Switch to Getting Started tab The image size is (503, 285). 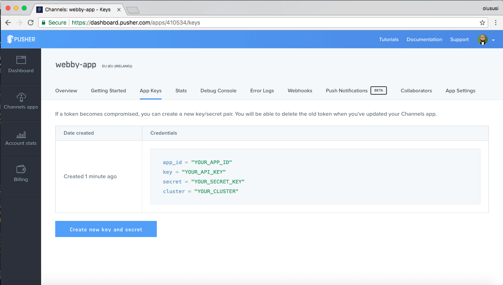(108, 91)
